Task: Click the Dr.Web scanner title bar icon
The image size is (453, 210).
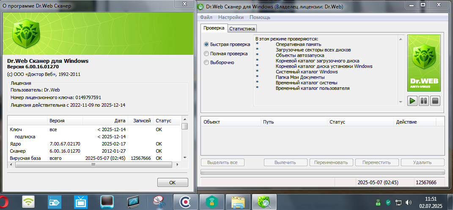Action: point(201,6)
